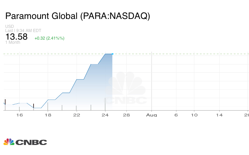249x155 pixels.
Task: Click the 22 date label on the x-axis
Action: point(76,115)
